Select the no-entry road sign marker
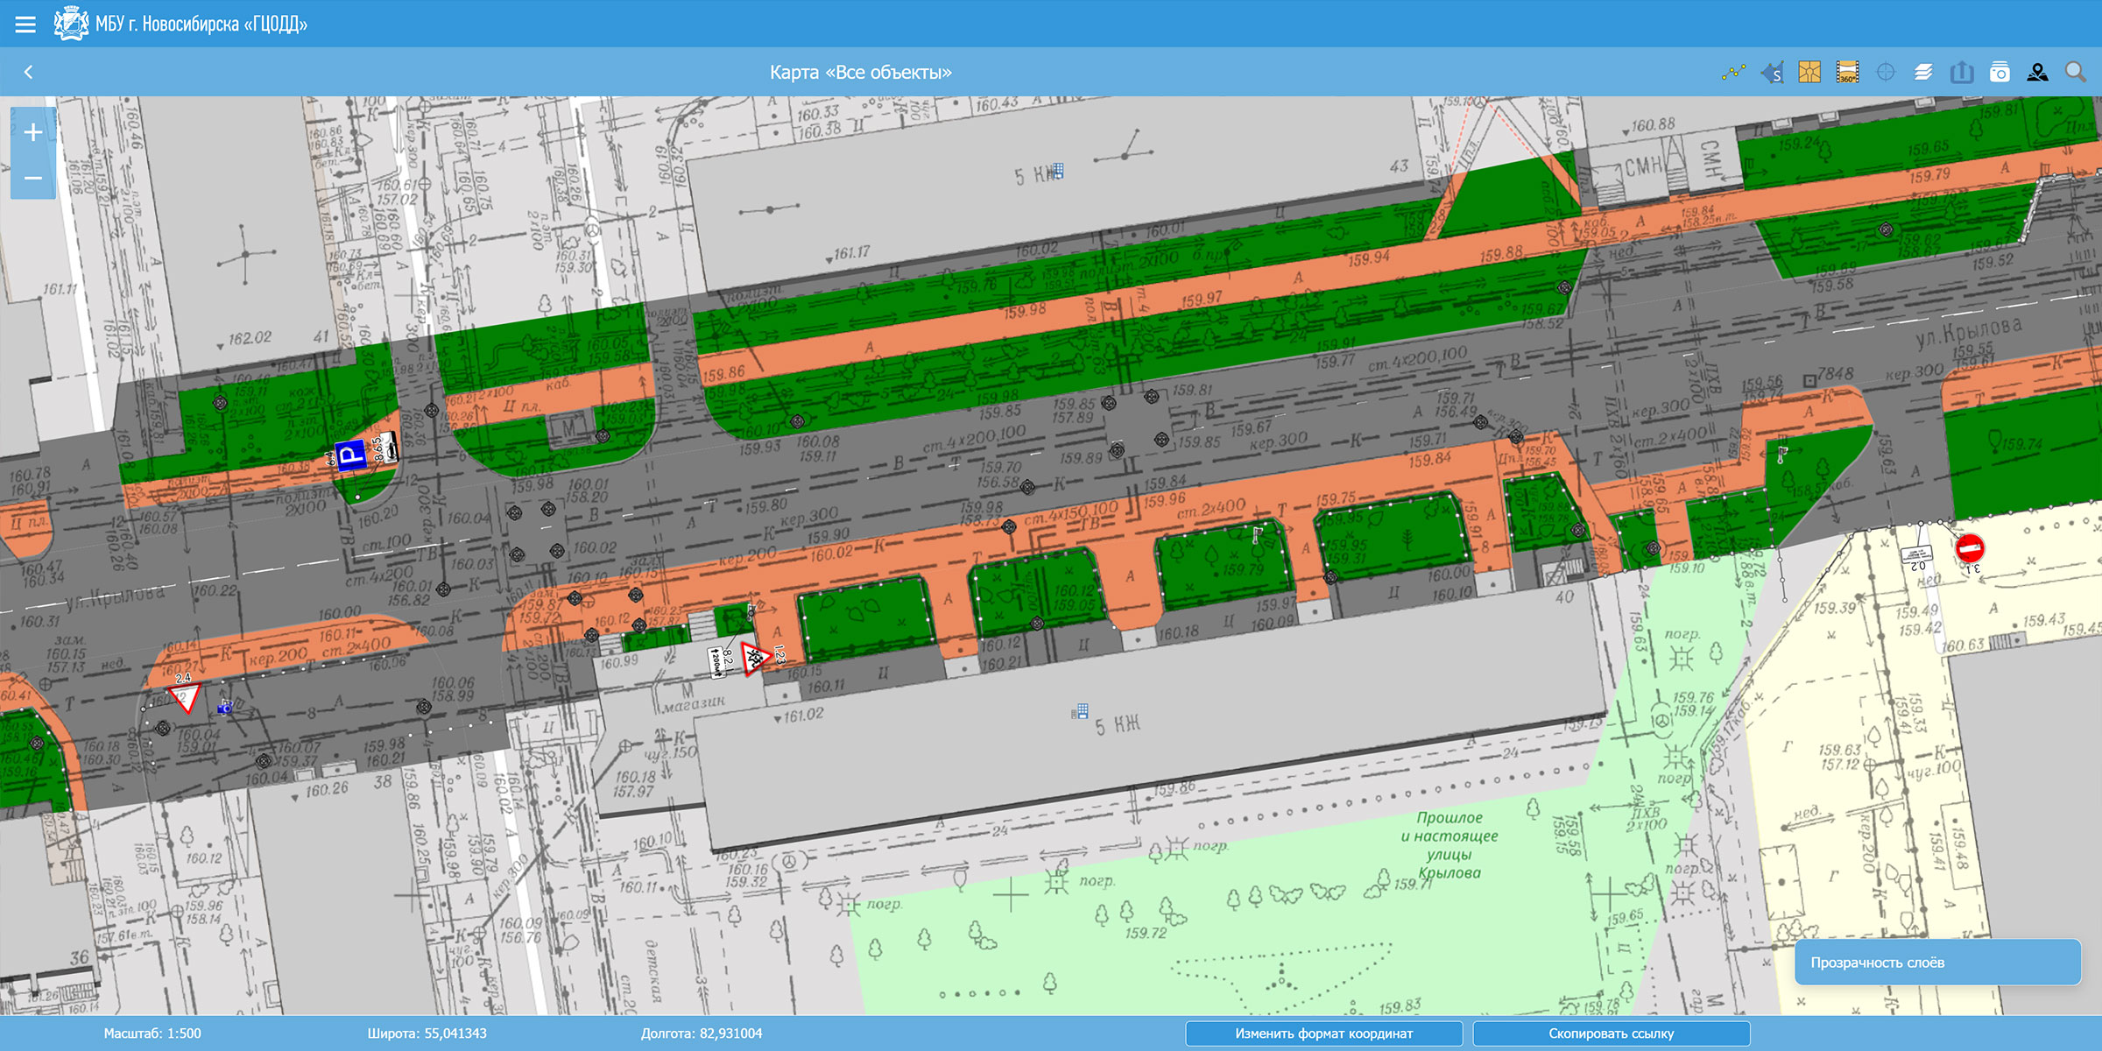The height and width of the screenshot is (1051, 2102). [1970, 549]
